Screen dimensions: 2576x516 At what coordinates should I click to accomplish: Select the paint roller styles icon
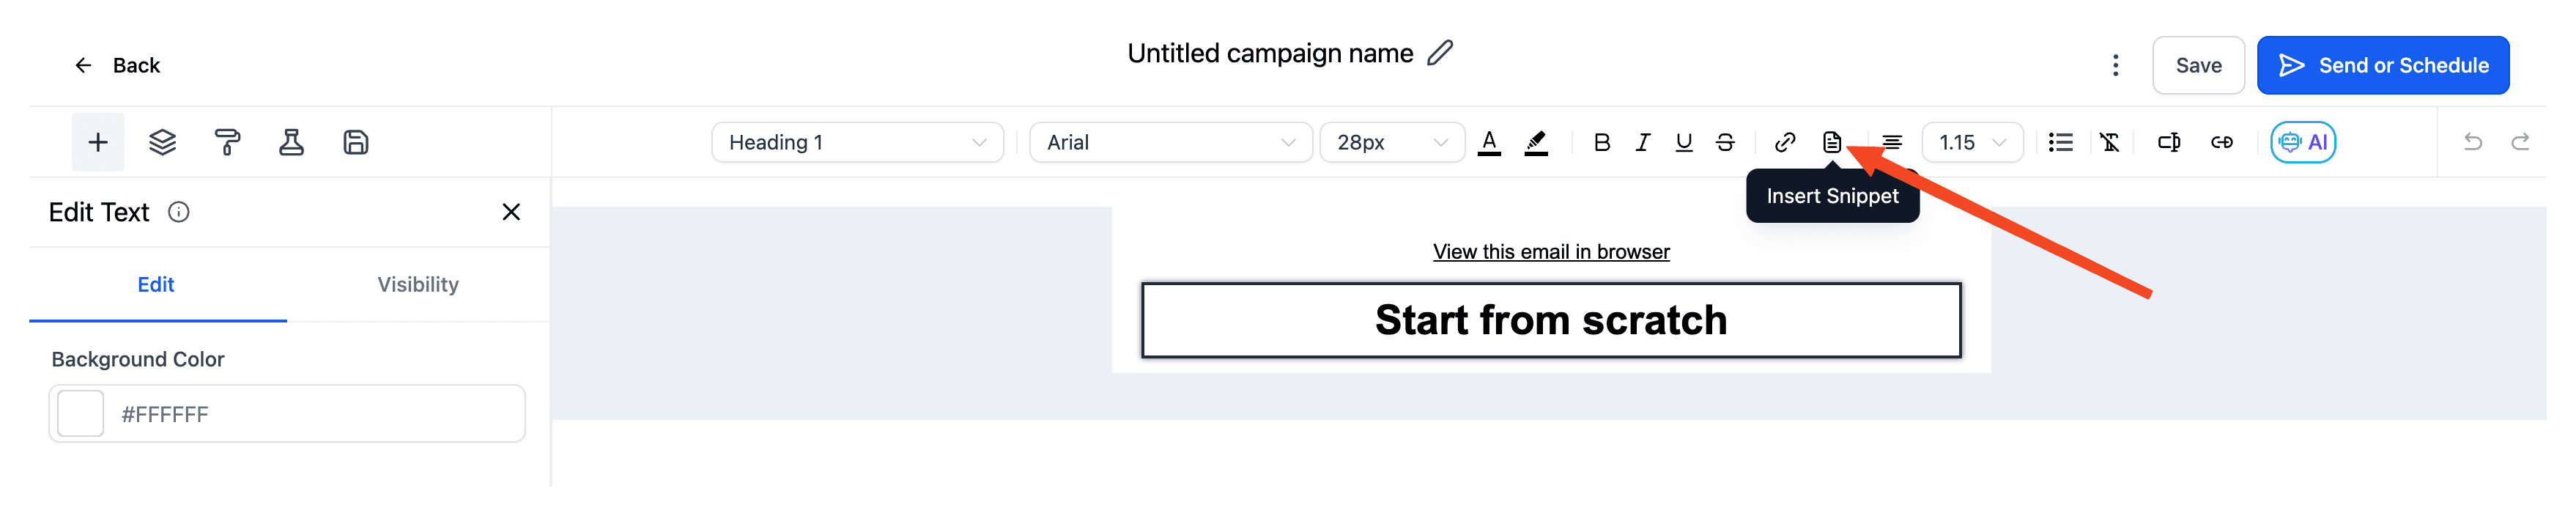click(227, 142)
